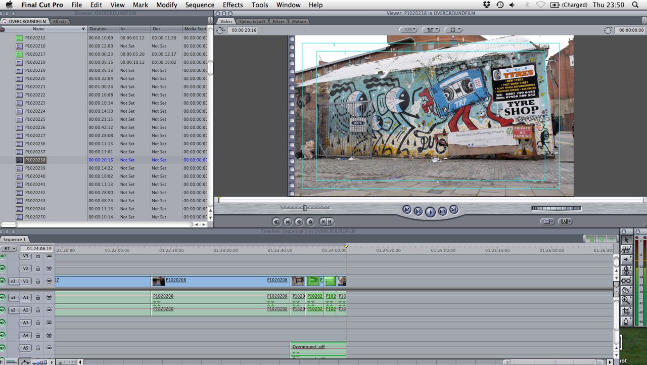Select the Selection arrow tool
Screen dimensions: 647x365
tap(626, 240)
